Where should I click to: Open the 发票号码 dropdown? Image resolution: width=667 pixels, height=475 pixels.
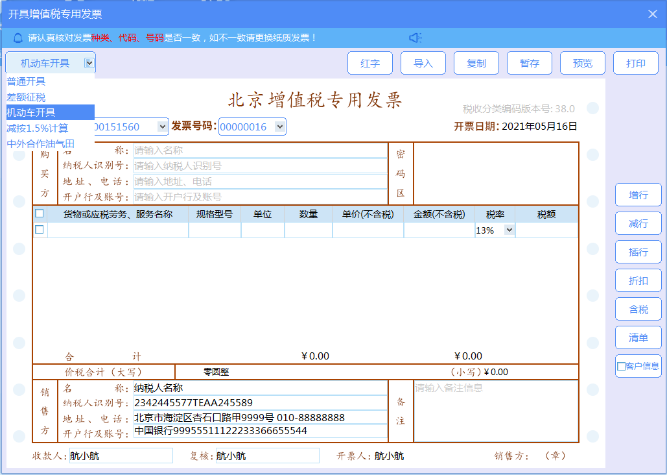279,127
